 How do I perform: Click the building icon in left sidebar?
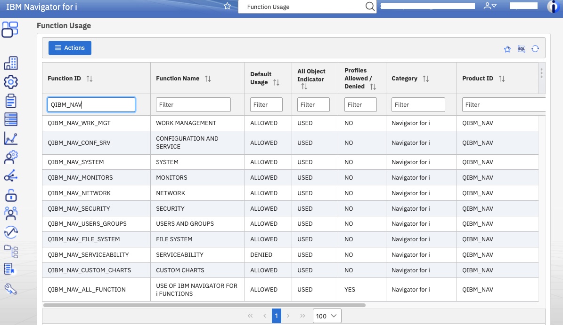click(x=11, y=63)
